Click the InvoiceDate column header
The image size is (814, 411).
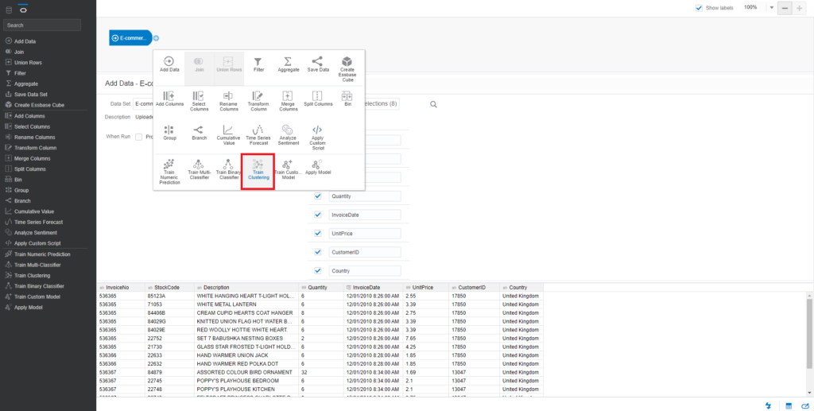click(374, 287)
